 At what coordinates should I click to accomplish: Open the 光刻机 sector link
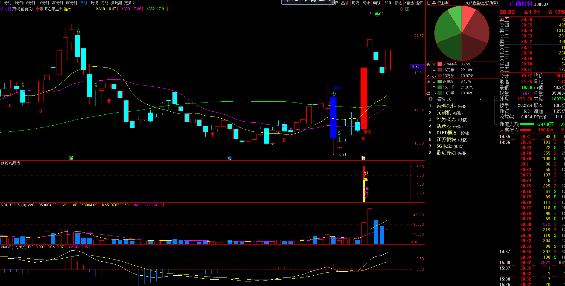[x=444, y=113]
